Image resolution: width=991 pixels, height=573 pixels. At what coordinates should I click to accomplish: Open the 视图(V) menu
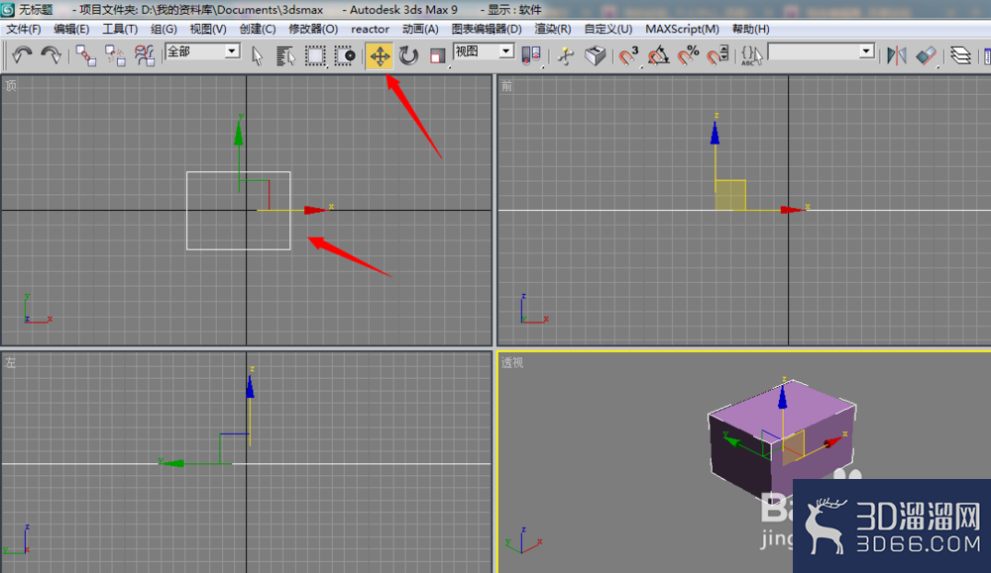[x=208, y=29]
